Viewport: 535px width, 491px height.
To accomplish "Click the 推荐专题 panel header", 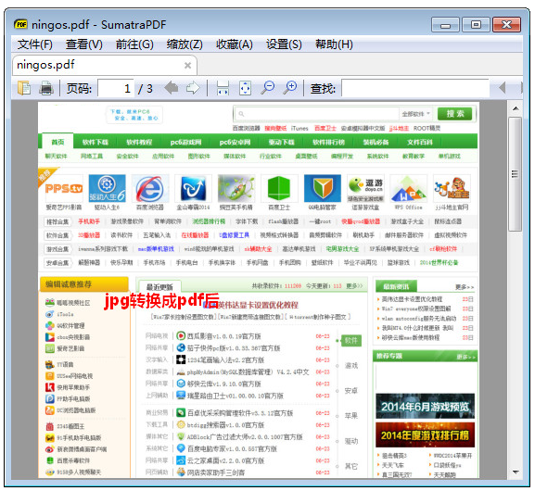I will point(425,357).
